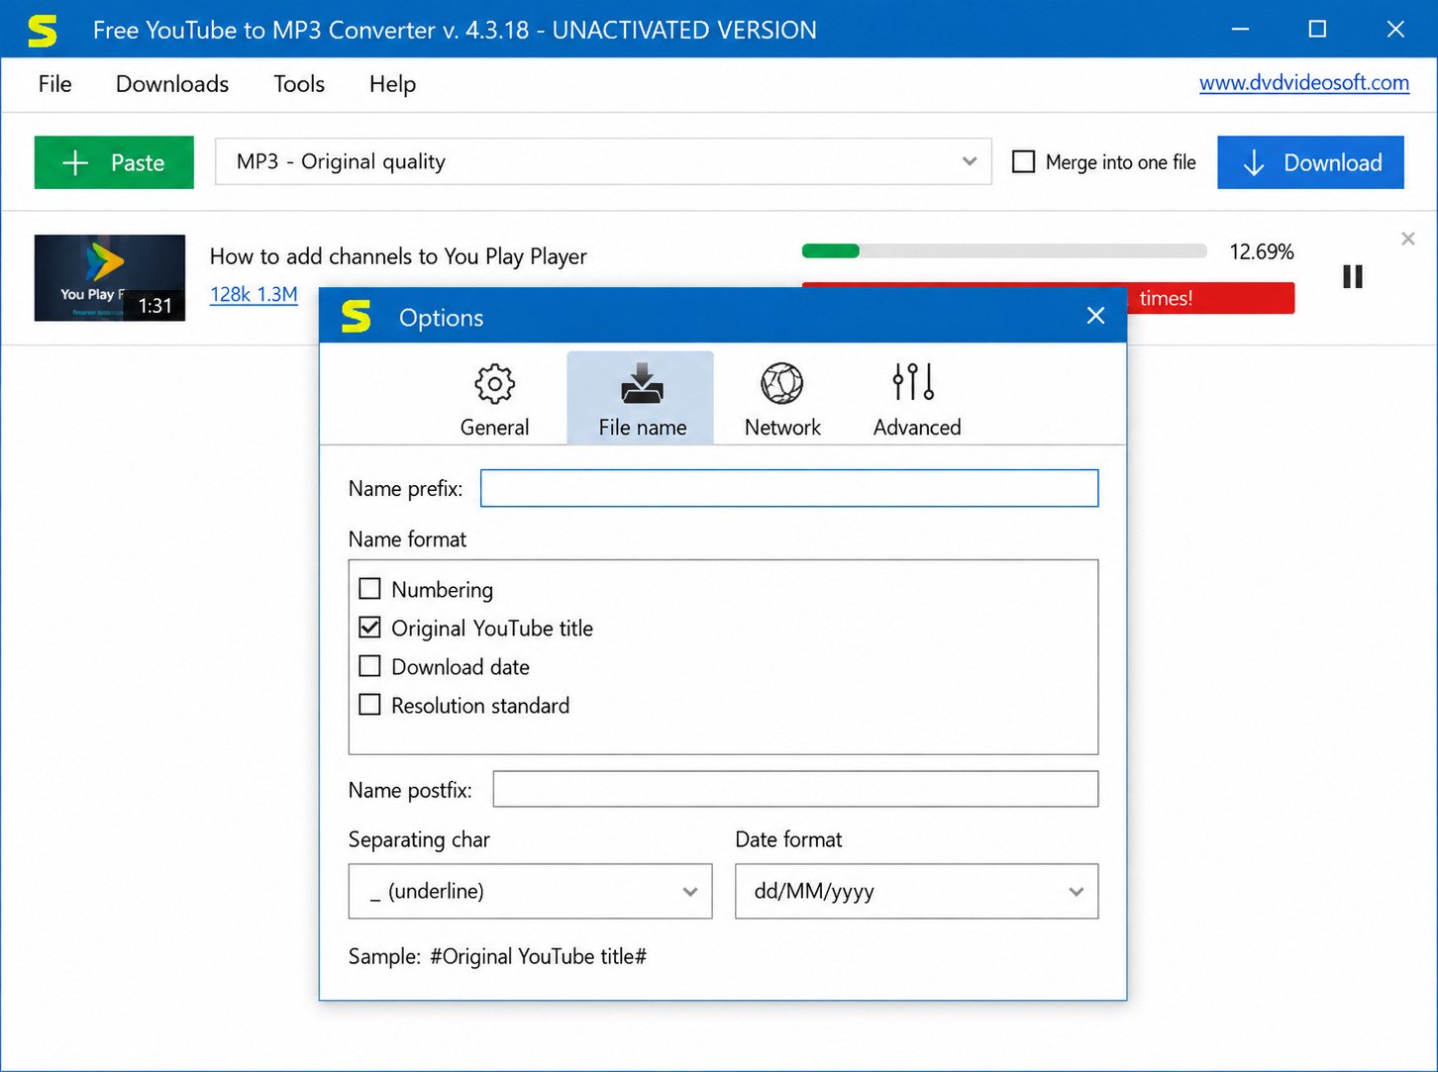The height and width of the screenshot is (1072, 1438).
Task: Remove the video item from list
Action: [1407, 239]
